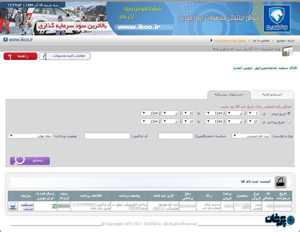Open payment-date from day dropdown
The height and width of the screenshot is (232, 300).
click(x=253, y=121)
